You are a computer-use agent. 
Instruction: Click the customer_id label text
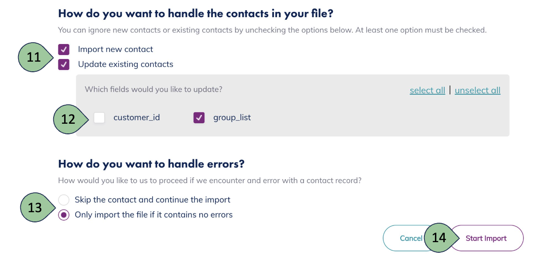click(136, 118)
